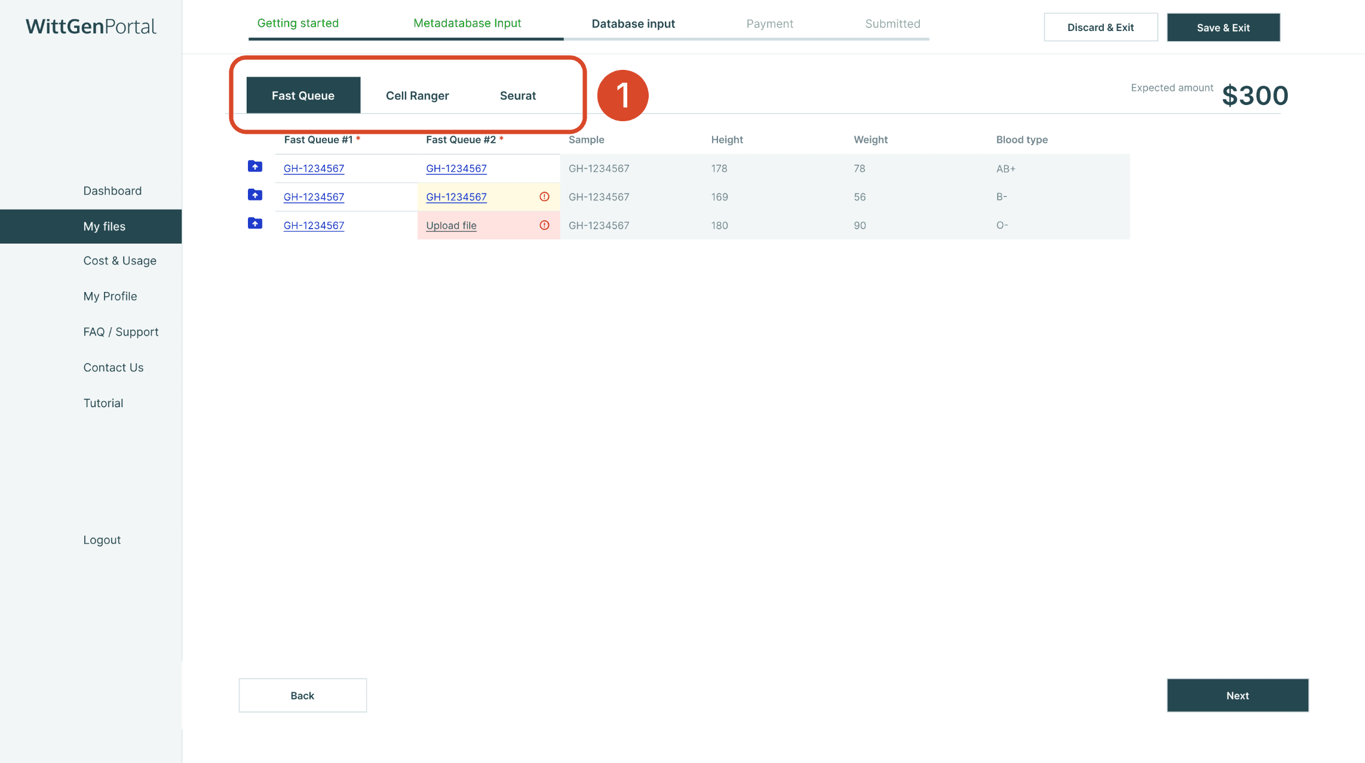This screenshot has height=763, width=1365.
Task: Click Save & Exit button
Action: [x=1223, y=27]
